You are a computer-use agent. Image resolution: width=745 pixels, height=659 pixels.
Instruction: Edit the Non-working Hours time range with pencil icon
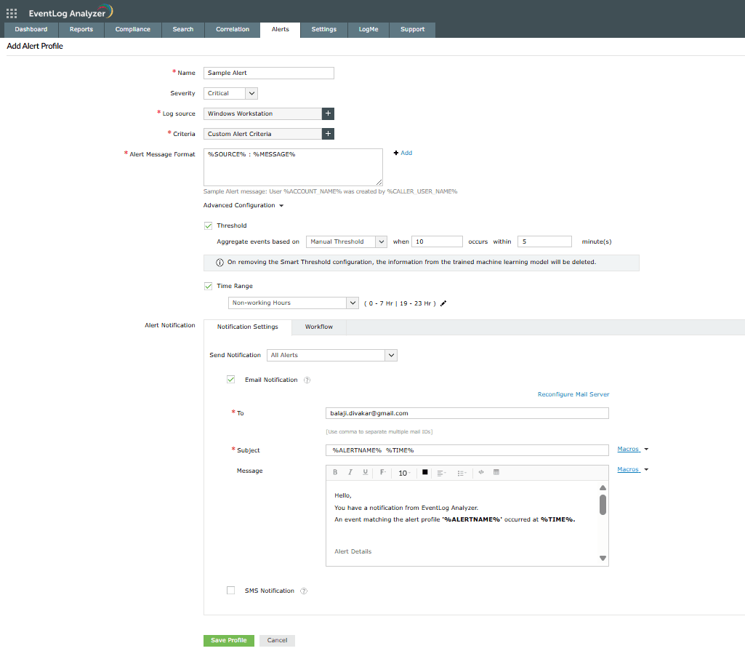click(443, 303)
